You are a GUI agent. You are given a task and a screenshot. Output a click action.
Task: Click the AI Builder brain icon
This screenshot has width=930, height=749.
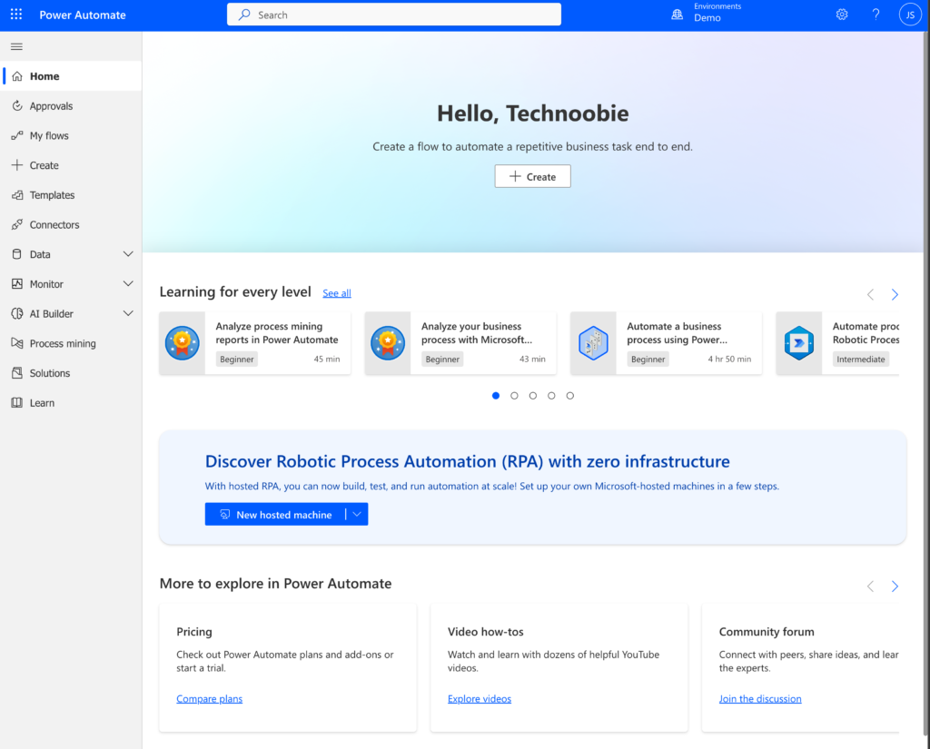tap(17, 313)
